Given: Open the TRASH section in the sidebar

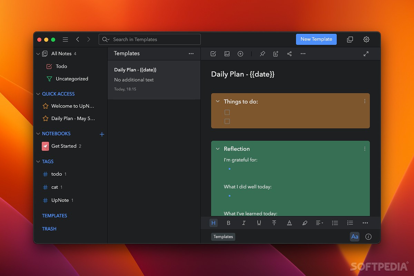Looking at the screenshot, I should [49, 229].
